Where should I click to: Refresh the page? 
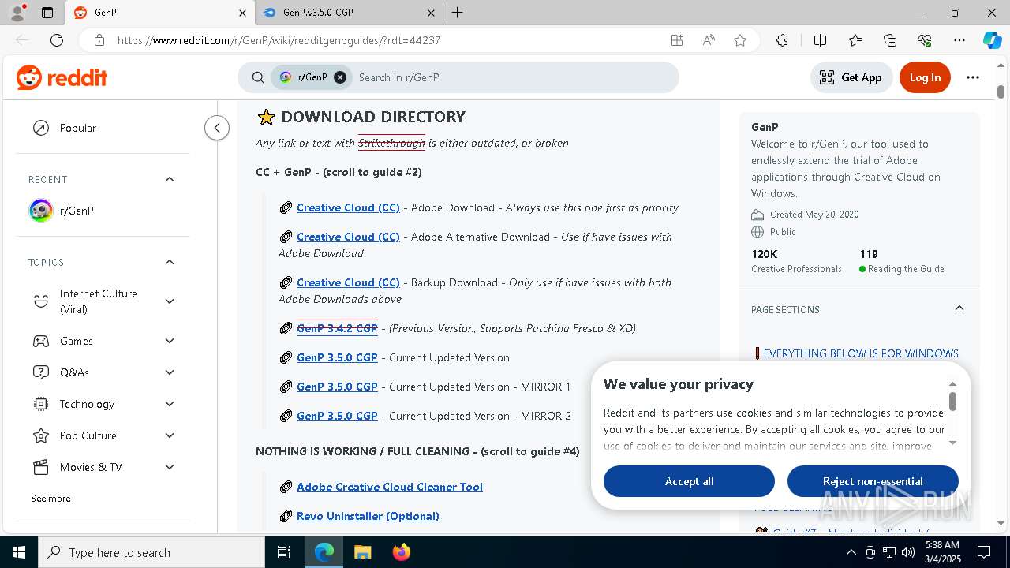tap(57, 40)
